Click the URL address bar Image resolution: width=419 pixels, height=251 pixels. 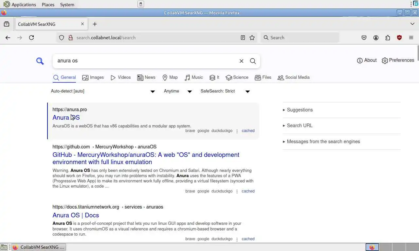pyautogui.click(x=156, y=38)
